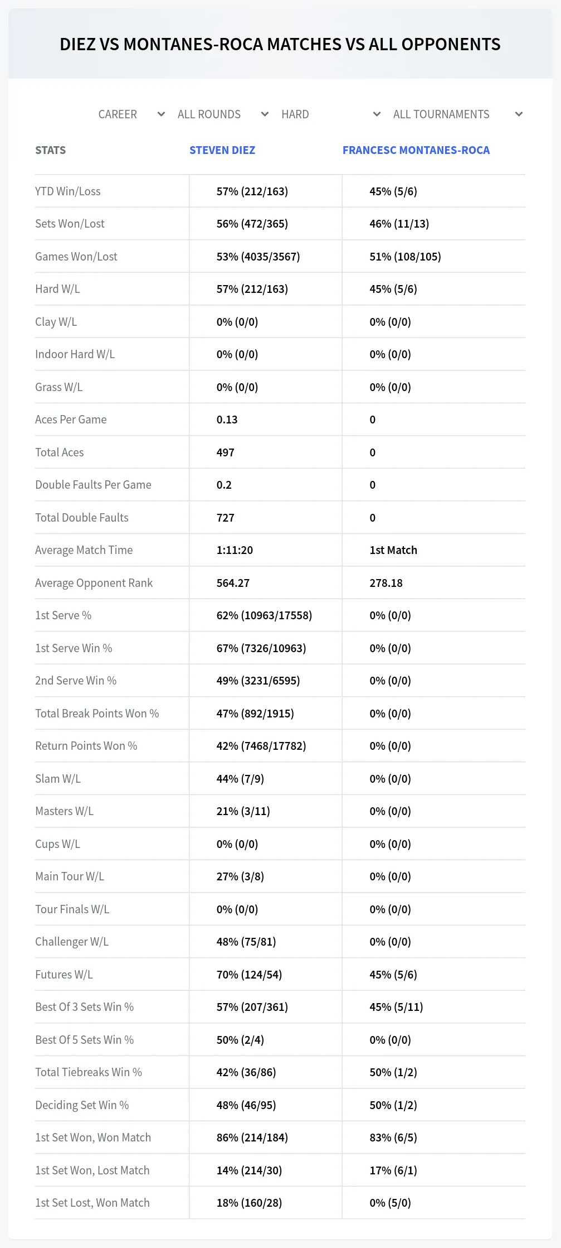Open the HARD surface dropdown
561x1248 pixels.
331,114
